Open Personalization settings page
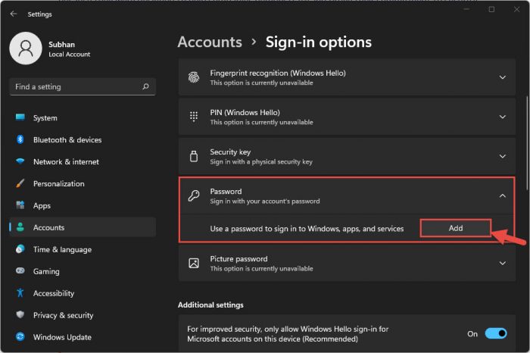Screen dimensions: 530x353 83,183
